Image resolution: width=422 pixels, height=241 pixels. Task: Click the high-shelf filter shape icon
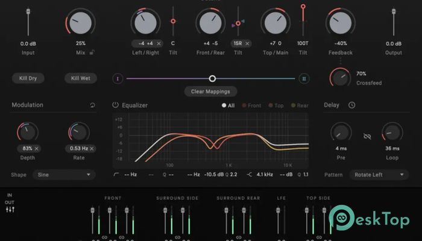tap(249, 175)
